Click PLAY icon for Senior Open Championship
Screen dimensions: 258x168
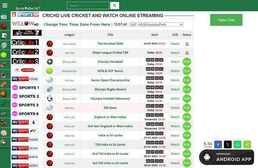coord(187,80)
